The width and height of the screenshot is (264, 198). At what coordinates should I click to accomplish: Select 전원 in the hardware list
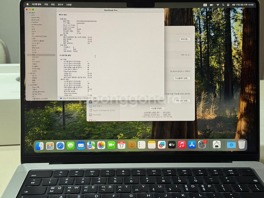click(x=41, y=55)
